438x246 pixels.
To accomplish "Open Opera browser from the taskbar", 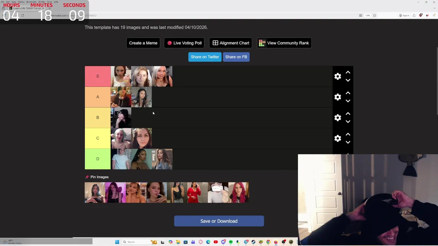I will point(201,242).
